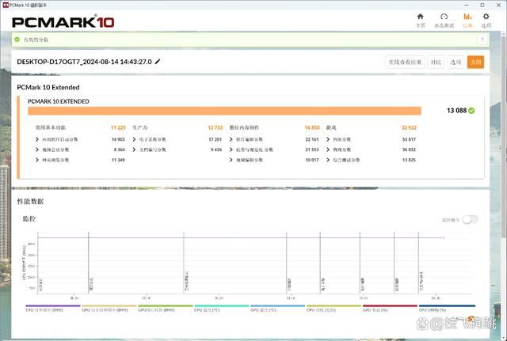Click the green valid-score checkmark icon

click(17, 40)
